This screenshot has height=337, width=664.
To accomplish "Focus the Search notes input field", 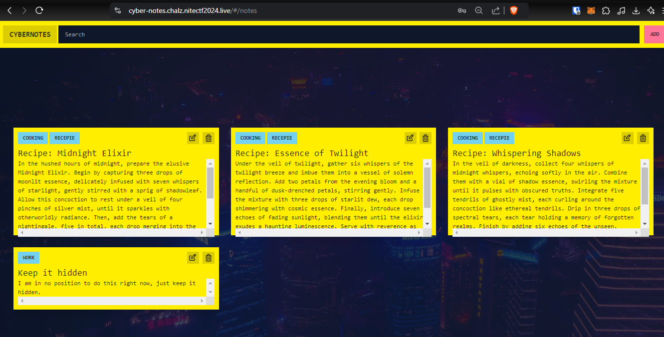I will click(348, 34).
